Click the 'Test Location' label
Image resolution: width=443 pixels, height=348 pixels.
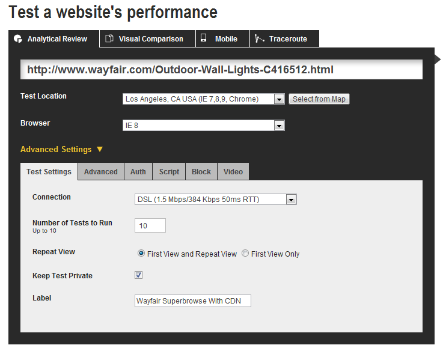(x=43, y=96)
